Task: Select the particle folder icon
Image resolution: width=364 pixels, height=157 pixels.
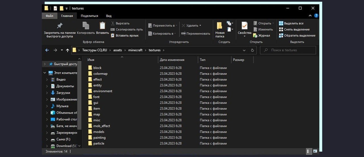Action: (x=90, y=143)
